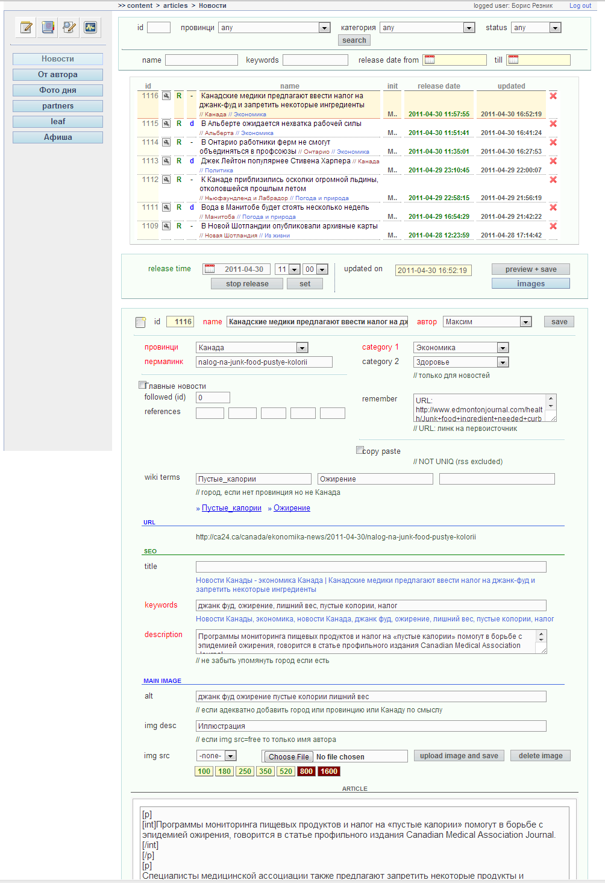This screenshot has width=605, height=883.
Task: Open the Пустые_калории wiki link
Action: (231, 508)
